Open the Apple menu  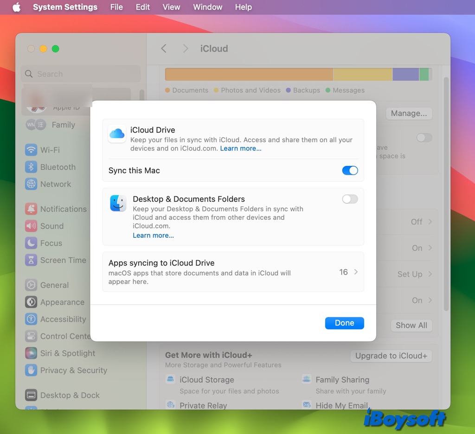pos(17,7)
